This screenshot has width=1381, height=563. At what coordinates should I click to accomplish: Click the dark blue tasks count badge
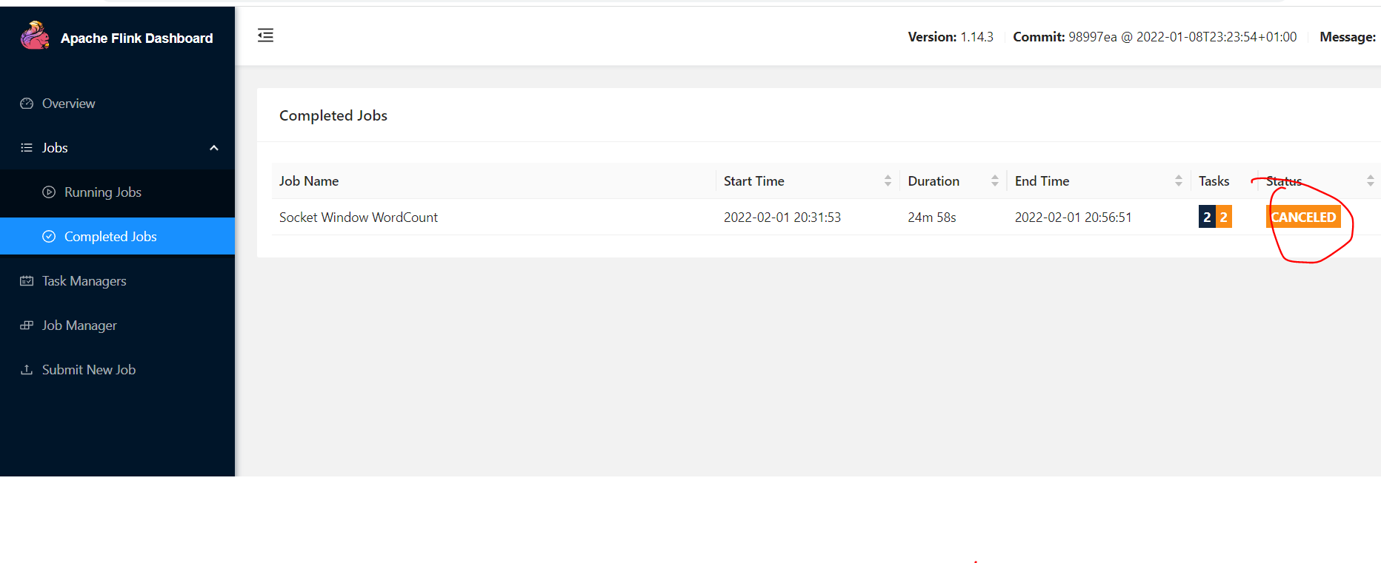1207,218
